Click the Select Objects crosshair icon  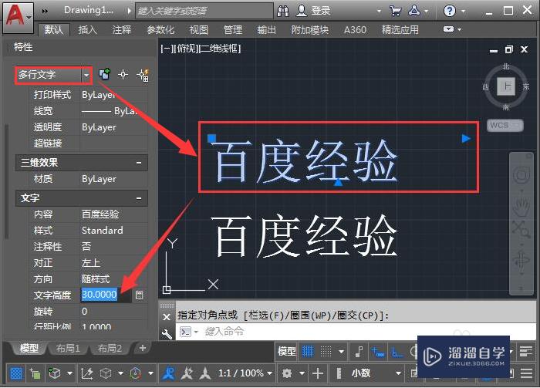123,74
